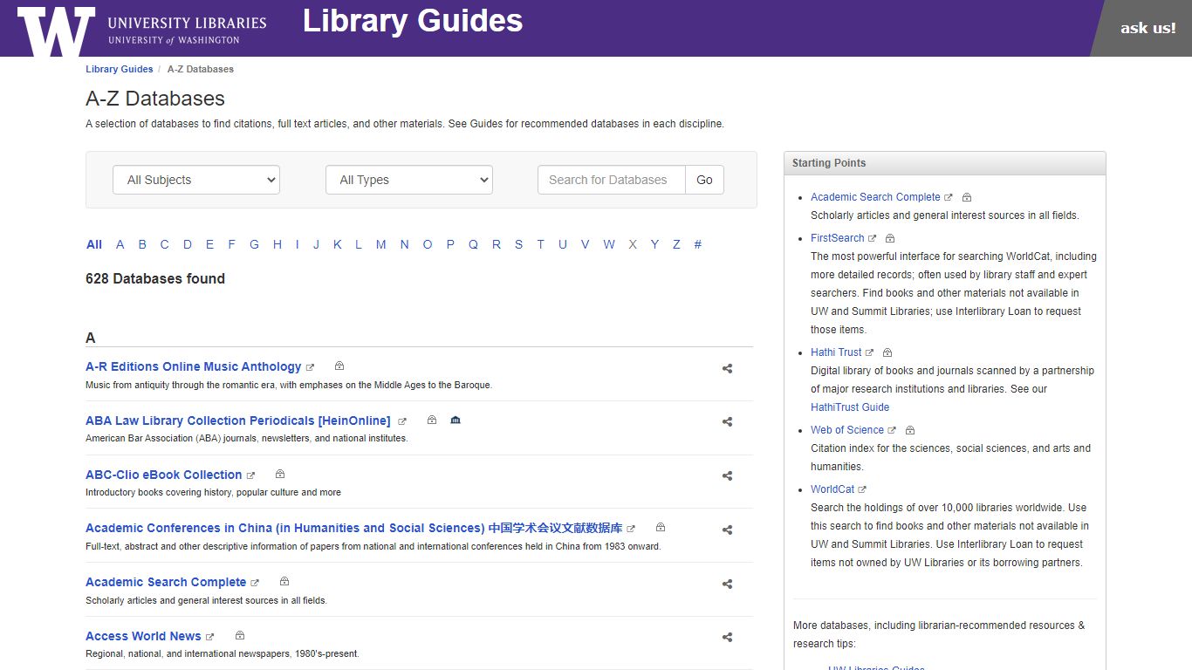Open FirstSearch in Starting Points

click(838, 238)
